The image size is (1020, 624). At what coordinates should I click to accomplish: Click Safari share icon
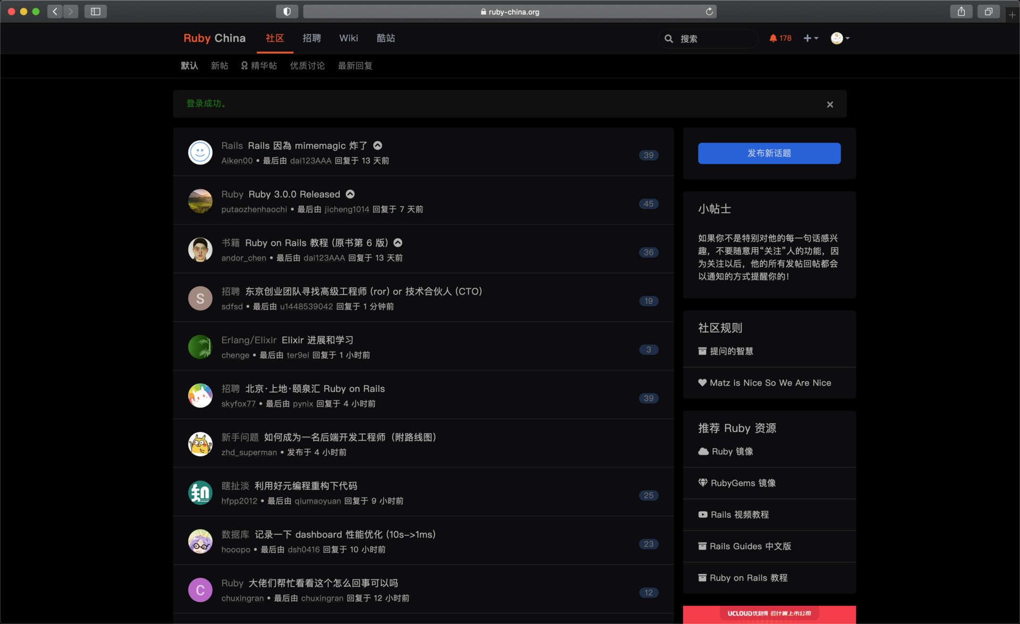[961, 11]
